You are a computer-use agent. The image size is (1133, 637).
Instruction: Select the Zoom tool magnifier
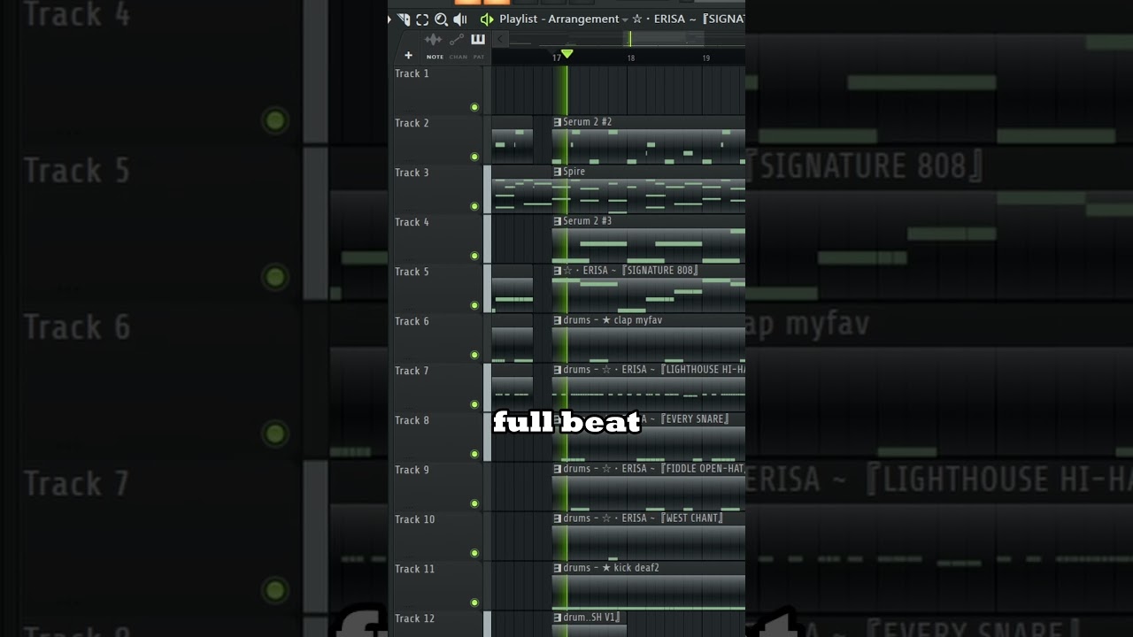pyautogui.click(x=441, y=19)
